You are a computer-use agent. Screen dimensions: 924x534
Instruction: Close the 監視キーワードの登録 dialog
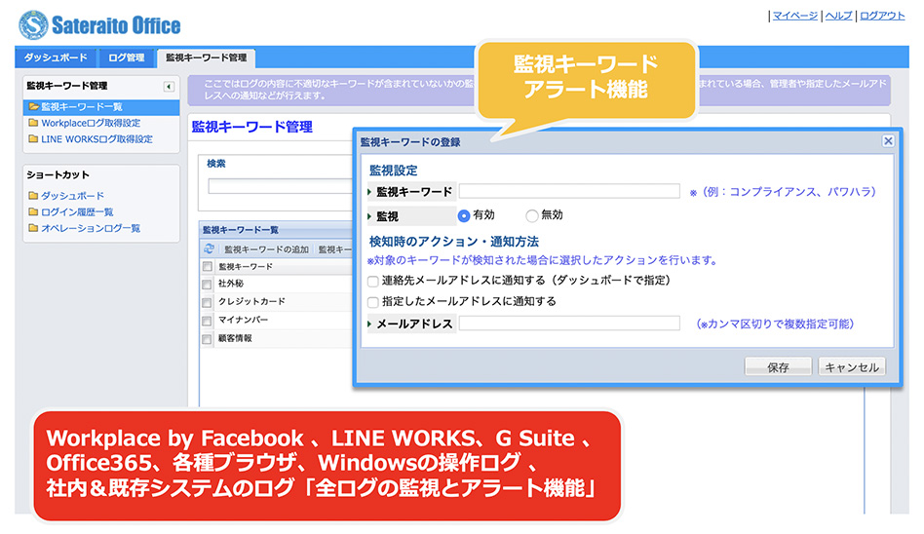[888, 141]
